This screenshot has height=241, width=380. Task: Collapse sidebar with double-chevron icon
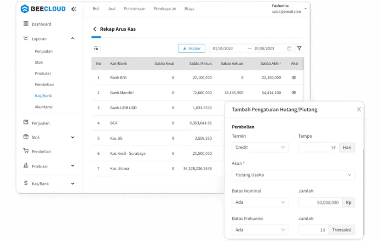pyautogui.click(x=74, y=9)
